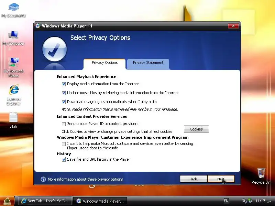The width and height of the screenshot is (275, 206).
Task: Click the Next button
Action: click(221, 179)
